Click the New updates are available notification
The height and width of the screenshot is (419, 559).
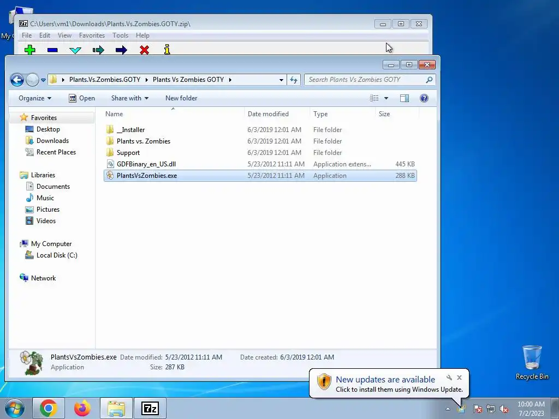385,380
